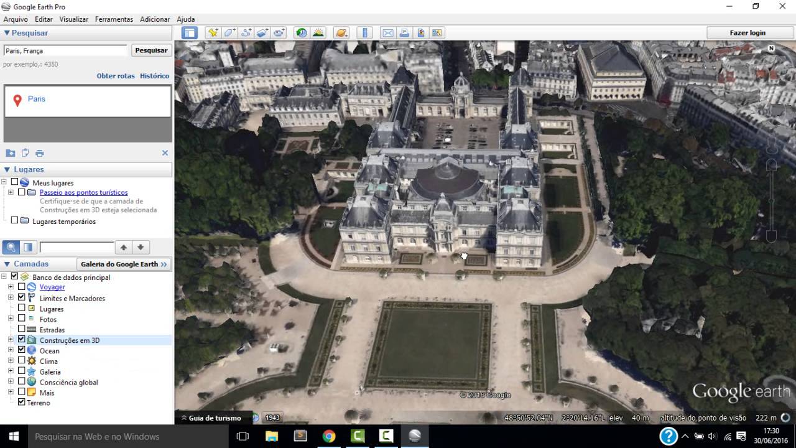The image size is (796, 448).
Task: Click the email envelope toolbar icon
Action: pyautogui.click(x=388, y=33)
